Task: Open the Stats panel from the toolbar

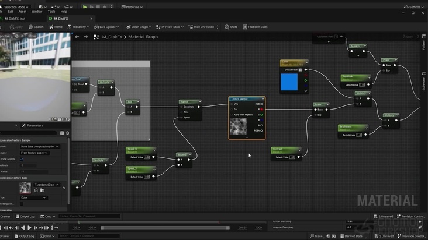Action: 231,27
